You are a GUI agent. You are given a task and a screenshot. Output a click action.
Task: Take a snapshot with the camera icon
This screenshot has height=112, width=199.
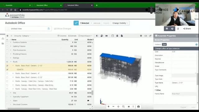[138, 106]
